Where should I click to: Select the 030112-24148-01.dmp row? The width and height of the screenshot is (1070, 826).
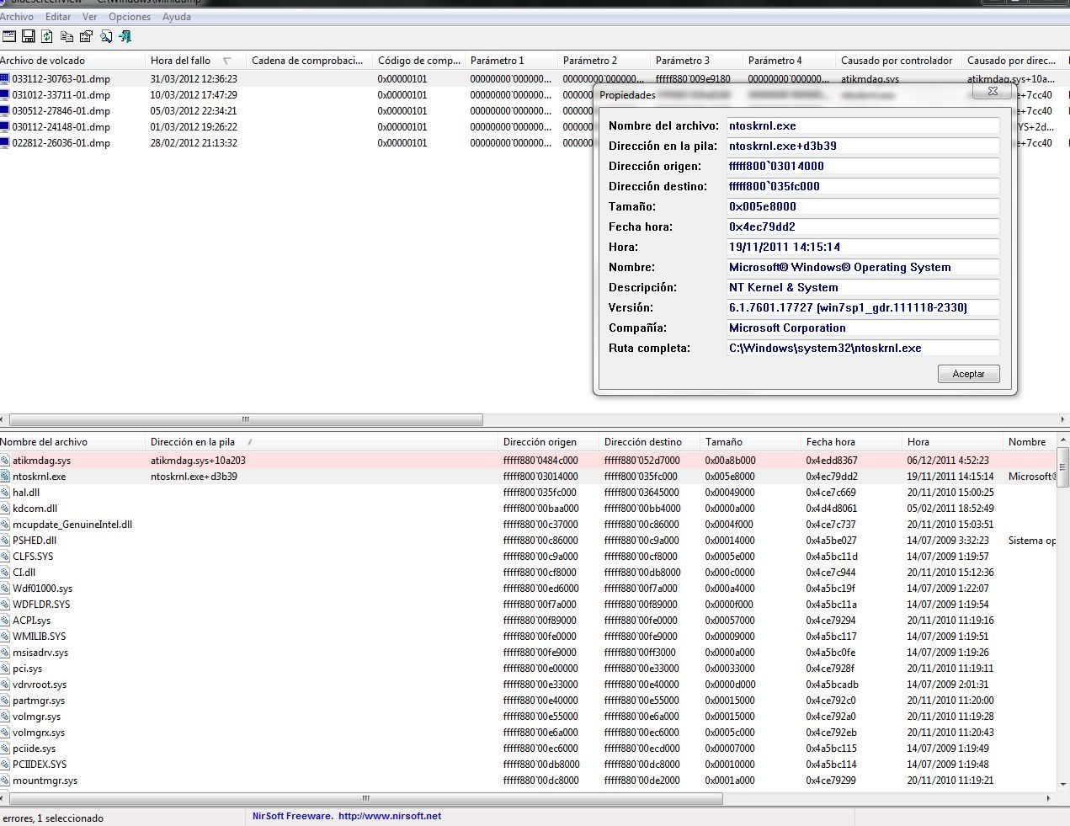click(296, 127)
